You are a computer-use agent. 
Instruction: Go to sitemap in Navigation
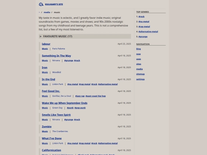point(140,74)
